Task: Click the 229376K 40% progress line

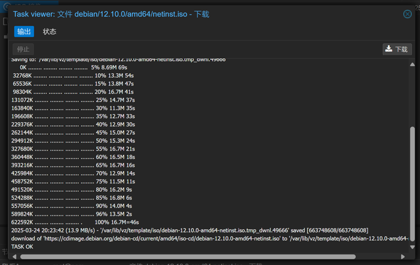Action: point(73,124)
